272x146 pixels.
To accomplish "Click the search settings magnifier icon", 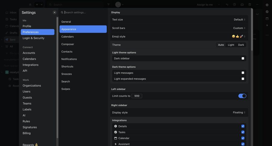I will (x=62, y=12).
